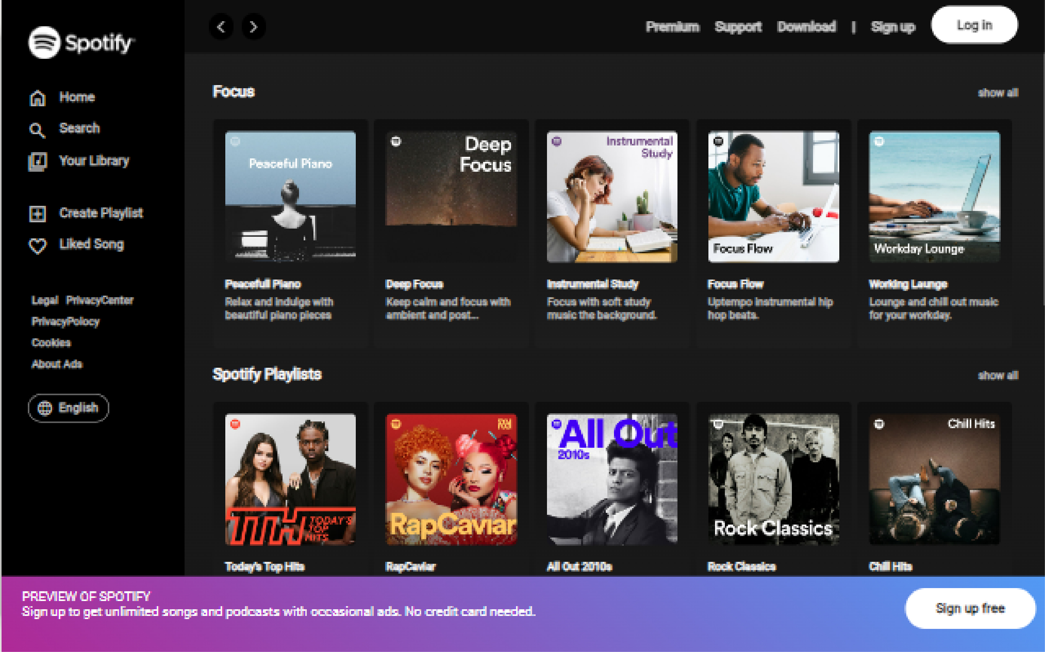Go back with the left arrow

[x=221, y=27]
